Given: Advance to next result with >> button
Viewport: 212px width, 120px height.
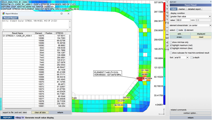Looking at the screenshot, I should coord(167,31).
